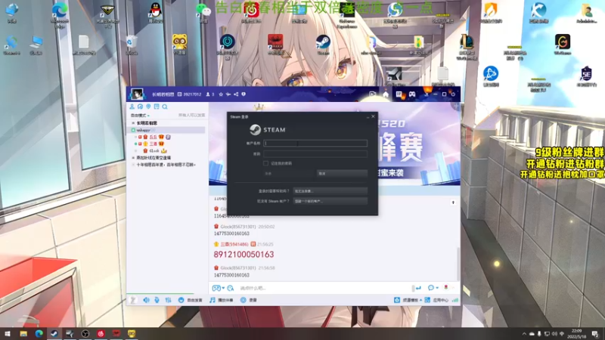Click the search icon in YY sidebar toolbar
This screenshot has width=605, height=340.
click(165, 107)
